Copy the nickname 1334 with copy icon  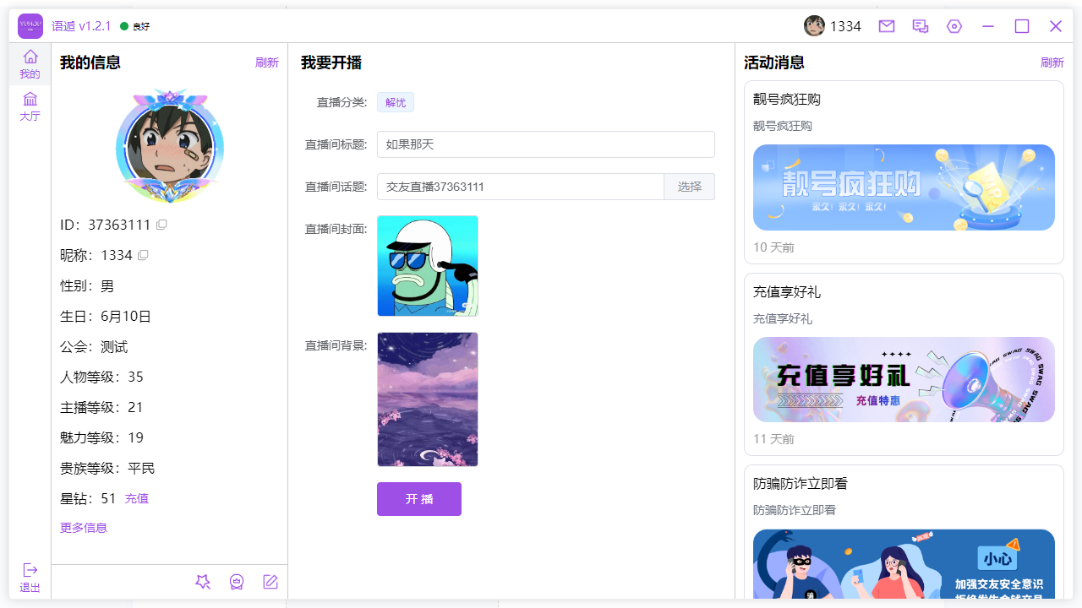(142, 255)
